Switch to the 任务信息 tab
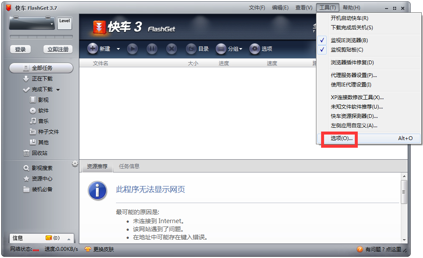Image resolution: width=423 pixels, height=258 pixels. [130, 166]
